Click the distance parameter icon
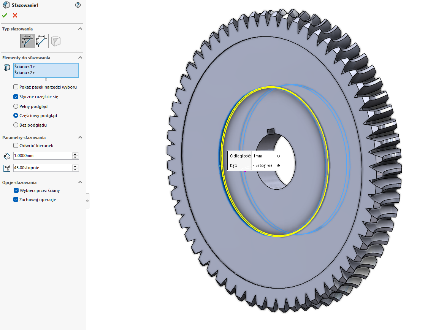 pyautogui.click(x=7, y=156)
